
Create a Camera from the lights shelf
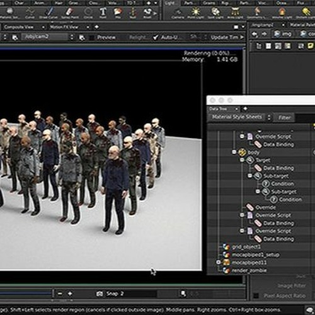[x=178, y=13]
